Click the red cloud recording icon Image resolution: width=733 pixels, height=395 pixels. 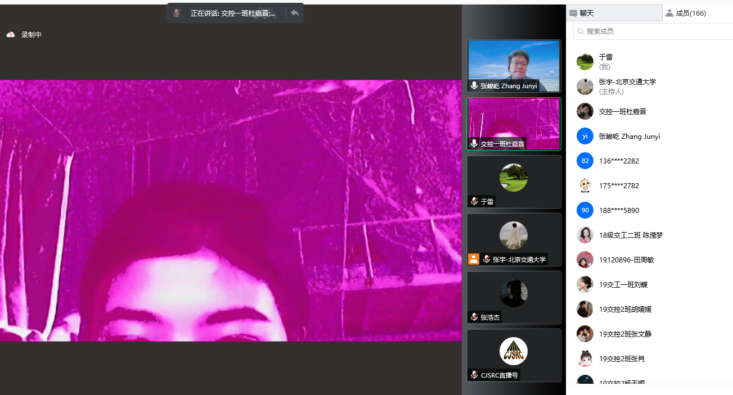[10, 35]
